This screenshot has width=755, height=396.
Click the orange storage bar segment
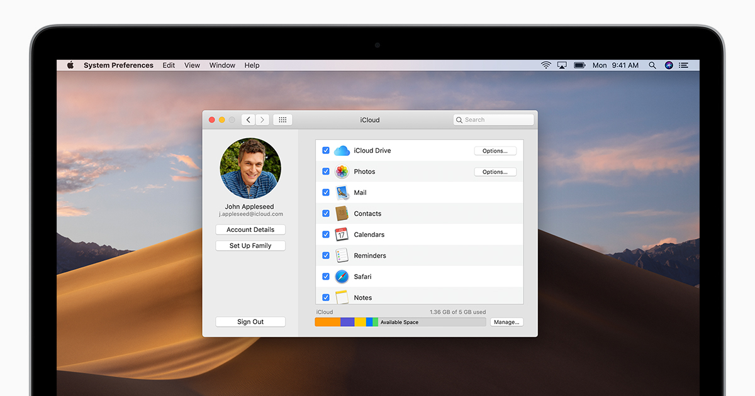pyautogui.click(x=328, y=322)
